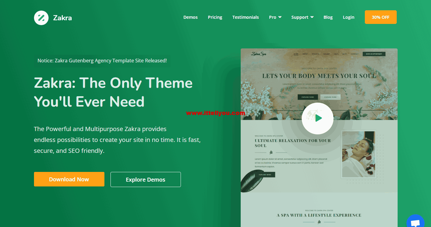Click the spa woman photo in the preview
The image size is (431, 227).
coord(359,154)
